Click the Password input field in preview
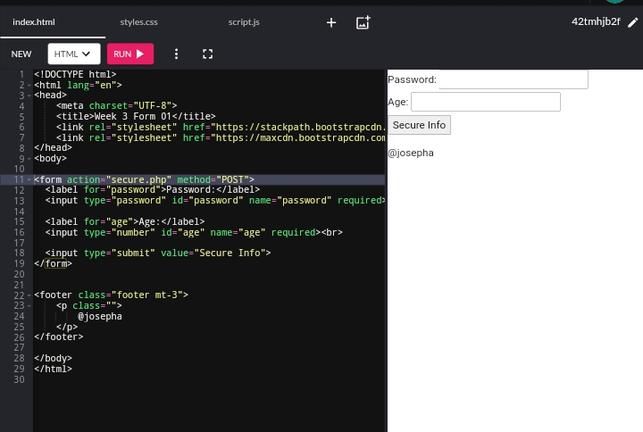Screen dimensions: 643x432 tap(514, 79)
